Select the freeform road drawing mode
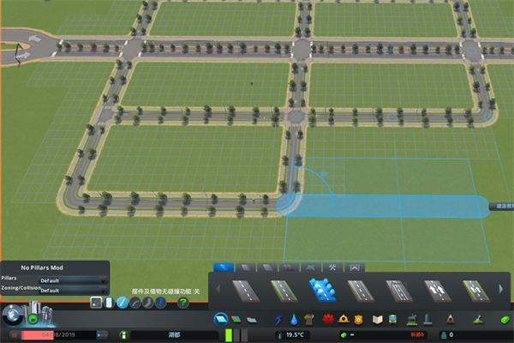This screenshot has width=514, height=343. point(148,303)
